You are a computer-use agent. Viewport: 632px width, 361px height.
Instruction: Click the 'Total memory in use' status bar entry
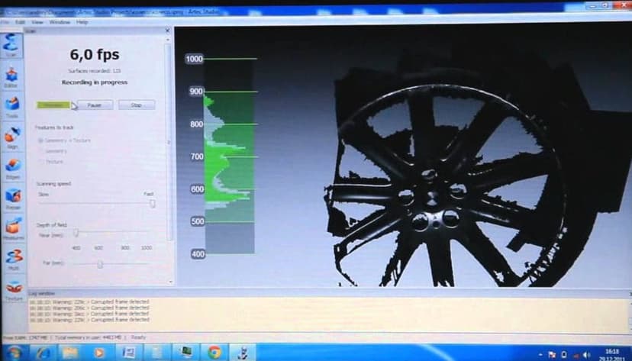point(88,337)
